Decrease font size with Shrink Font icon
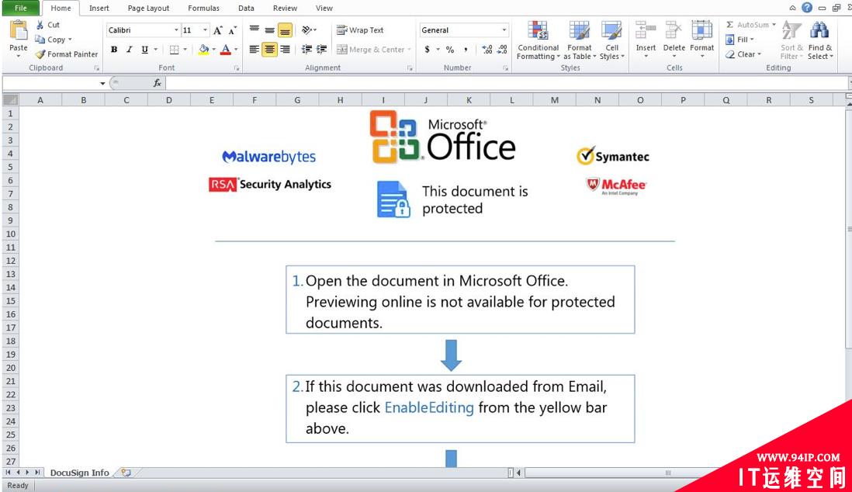The image size is (852, 492). [x=233, y=30]
